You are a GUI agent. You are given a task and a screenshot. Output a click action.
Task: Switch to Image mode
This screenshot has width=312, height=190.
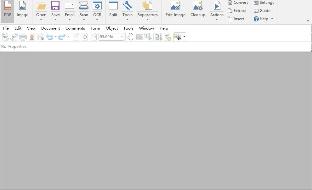tap(22, 9)
